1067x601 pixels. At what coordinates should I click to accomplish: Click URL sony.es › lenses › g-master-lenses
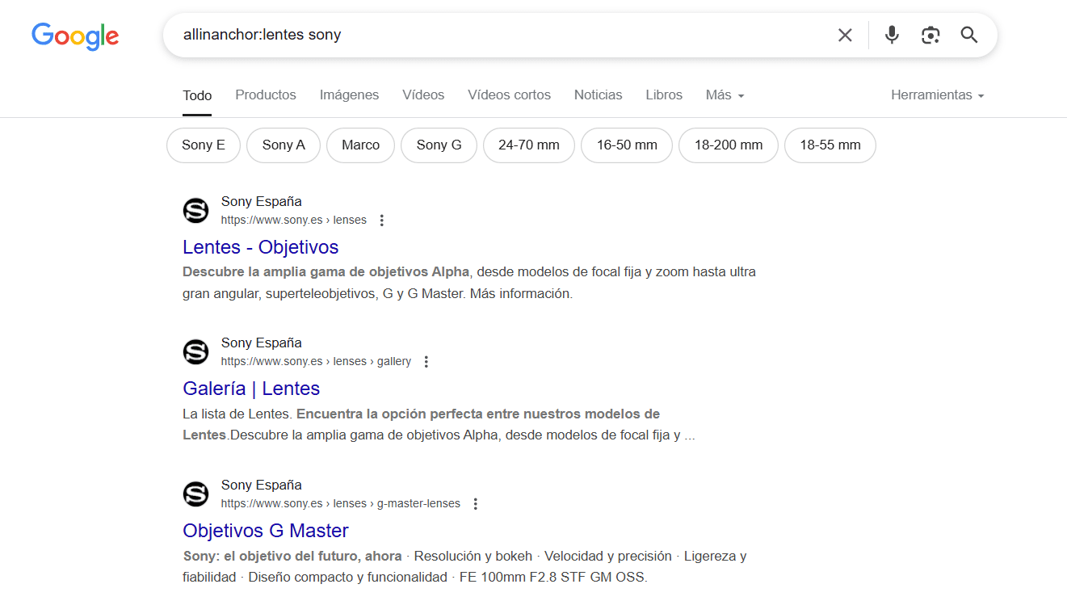click(x=340, y=504)
